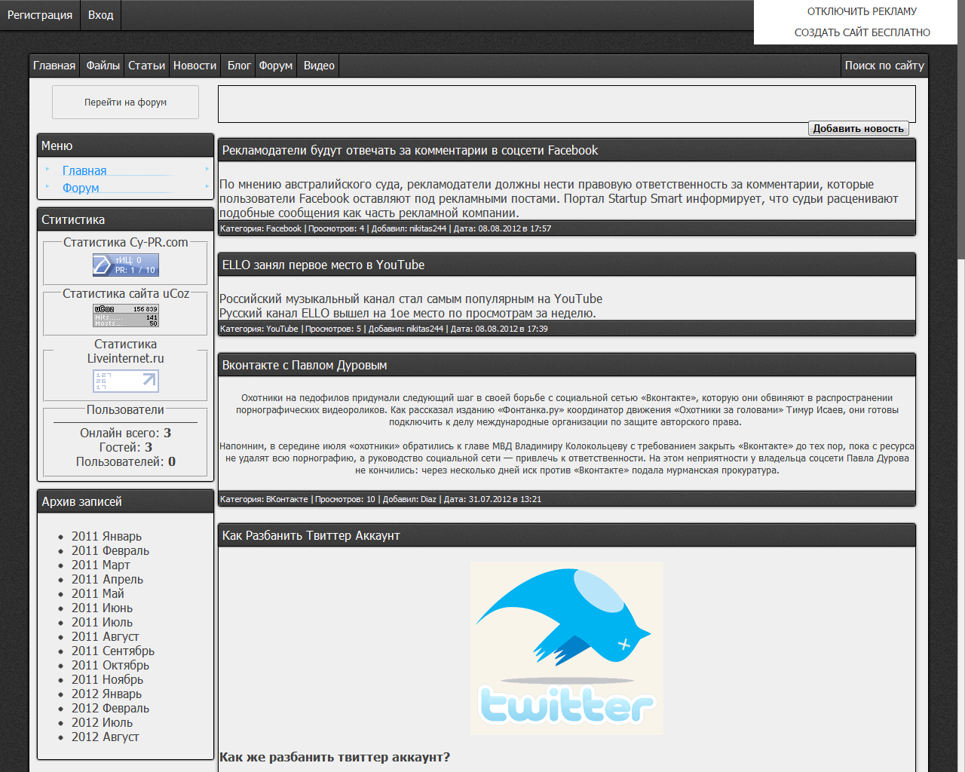Viewport: 965px width, 772px height.
Task: Click the Регистрация link
Action: click(40, 15)
